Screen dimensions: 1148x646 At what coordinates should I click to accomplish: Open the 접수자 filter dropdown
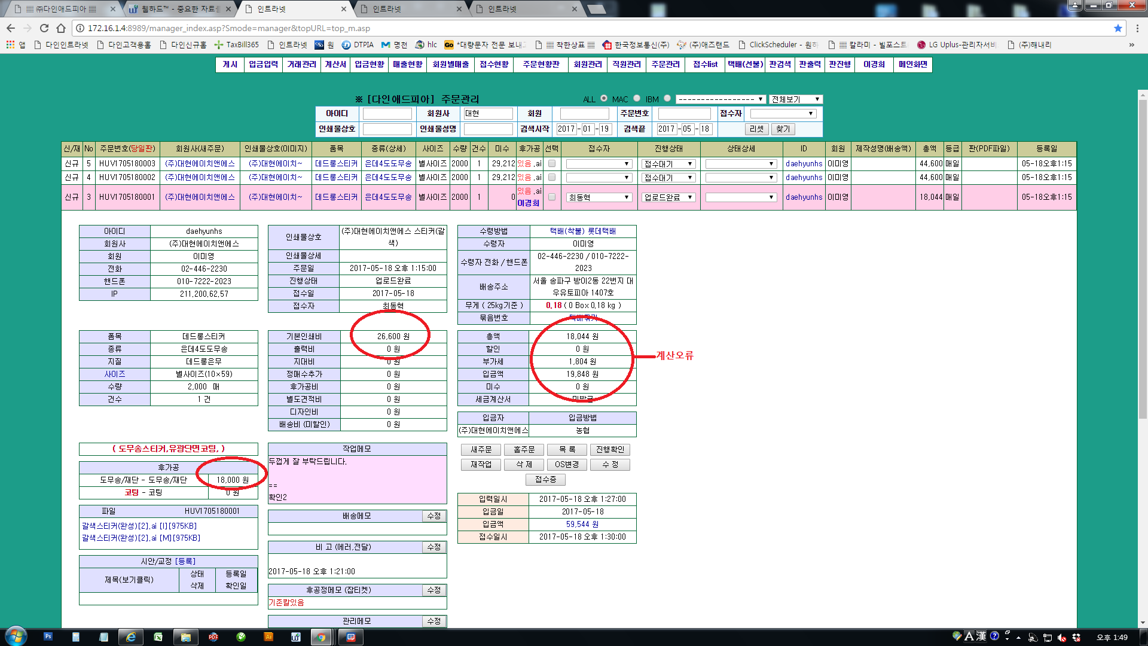coord(783,114)
